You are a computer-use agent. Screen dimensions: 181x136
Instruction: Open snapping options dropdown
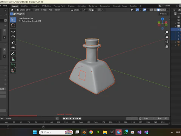94,10
